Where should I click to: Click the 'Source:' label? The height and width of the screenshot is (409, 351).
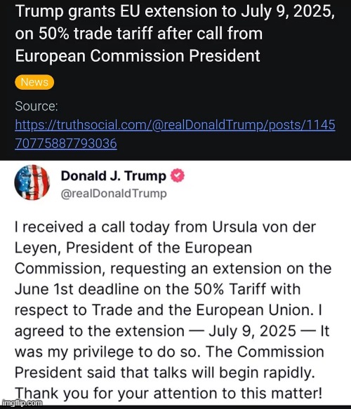tap(37, 106)
